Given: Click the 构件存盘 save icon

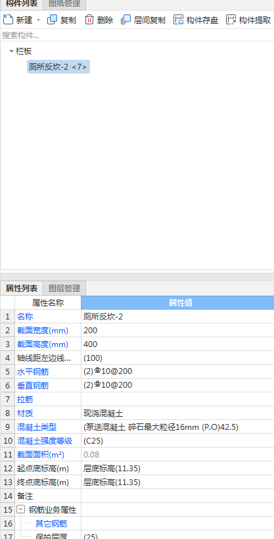Looking at the screenshot, I should pos(179,20).
